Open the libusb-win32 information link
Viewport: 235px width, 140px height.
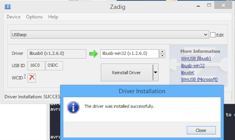pyautogui.click(x=193, y=66)
